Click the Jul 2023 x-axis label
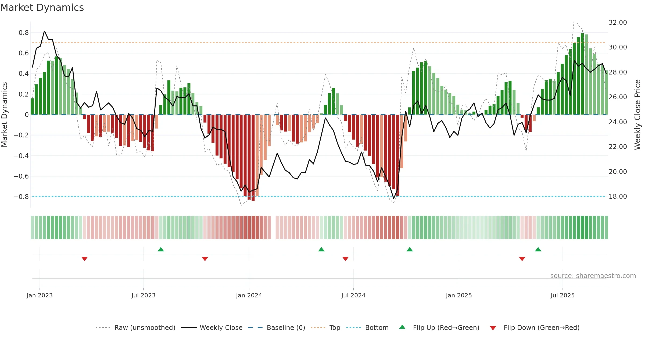645x363 pixels. [144, 295]
